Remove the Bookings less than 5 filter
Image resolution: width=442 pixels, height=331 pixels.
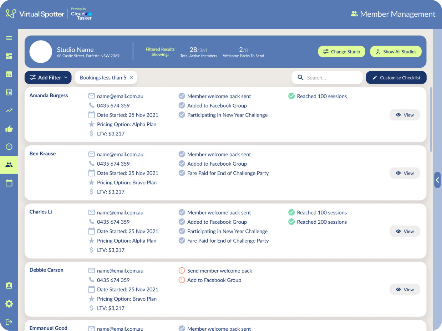pos(131,78)
